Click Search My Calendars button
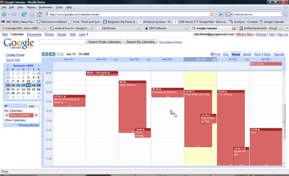The height and width of the screenshot is (176, 289). [141, 41]
